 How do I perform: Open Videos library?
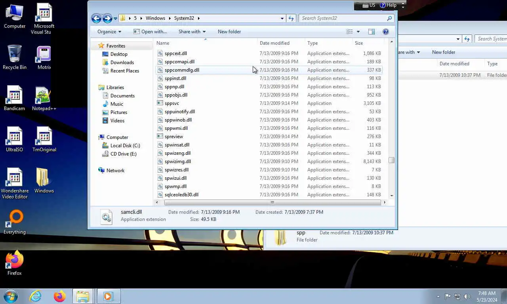click(117, 121)
